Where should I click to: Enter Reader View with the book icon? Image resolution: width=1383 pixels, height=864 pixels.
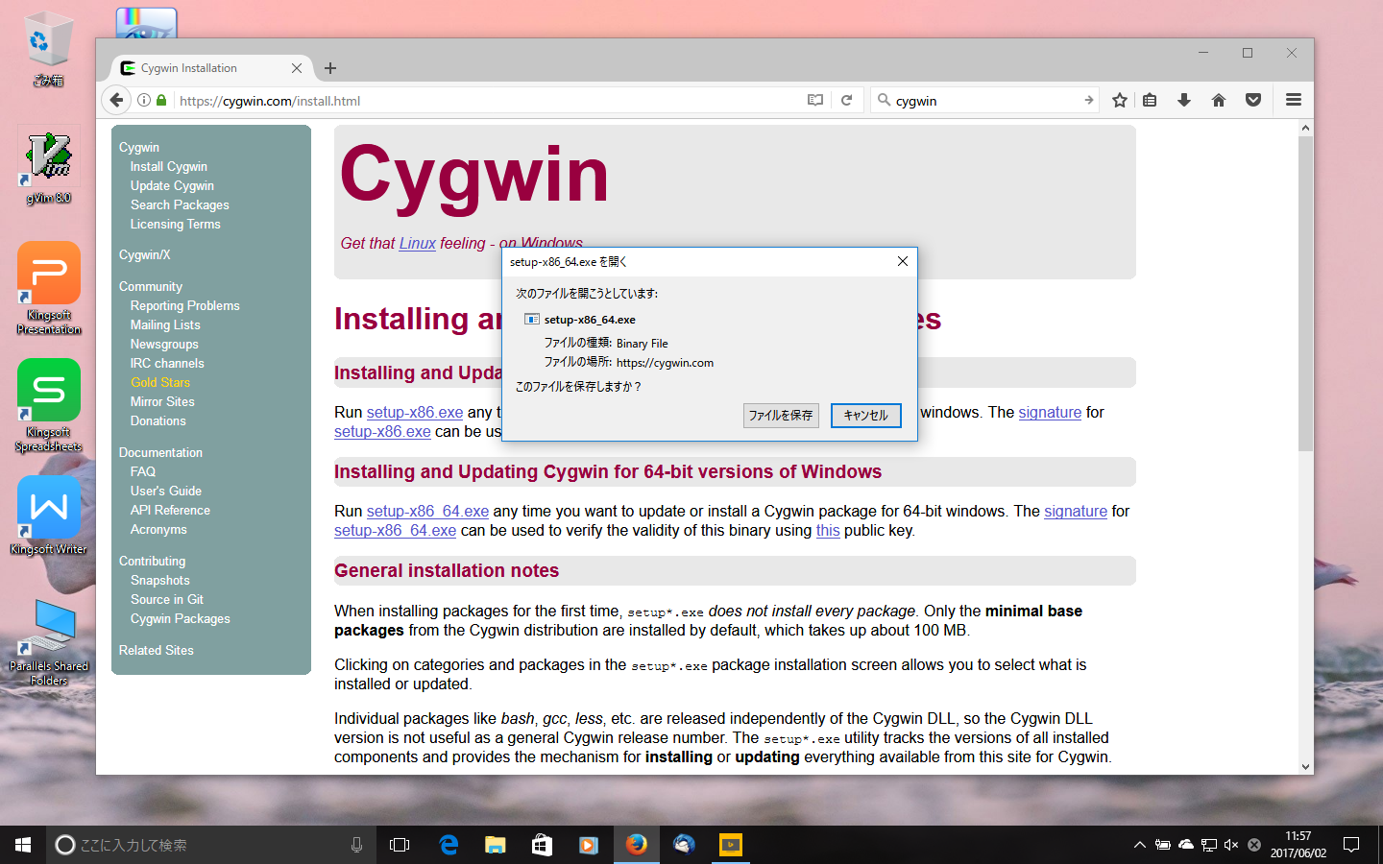point(815,100)
